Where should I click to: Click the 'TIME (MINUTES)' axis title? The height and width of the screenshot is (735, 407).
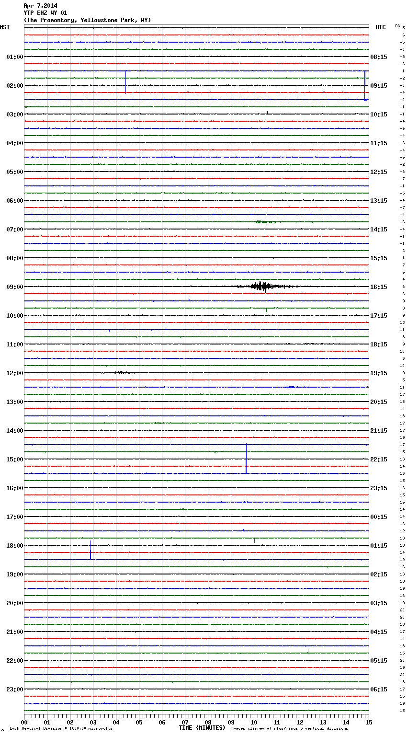[x=202, y=728]
